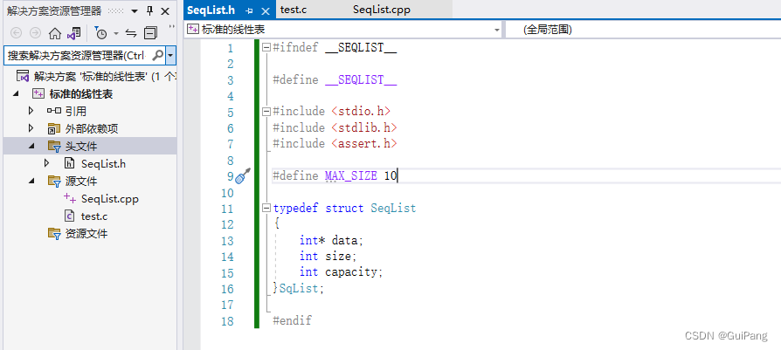Click the 源文件 filter folder icon
This screenshot has height=350, width=781.
(x=54, y=181)
